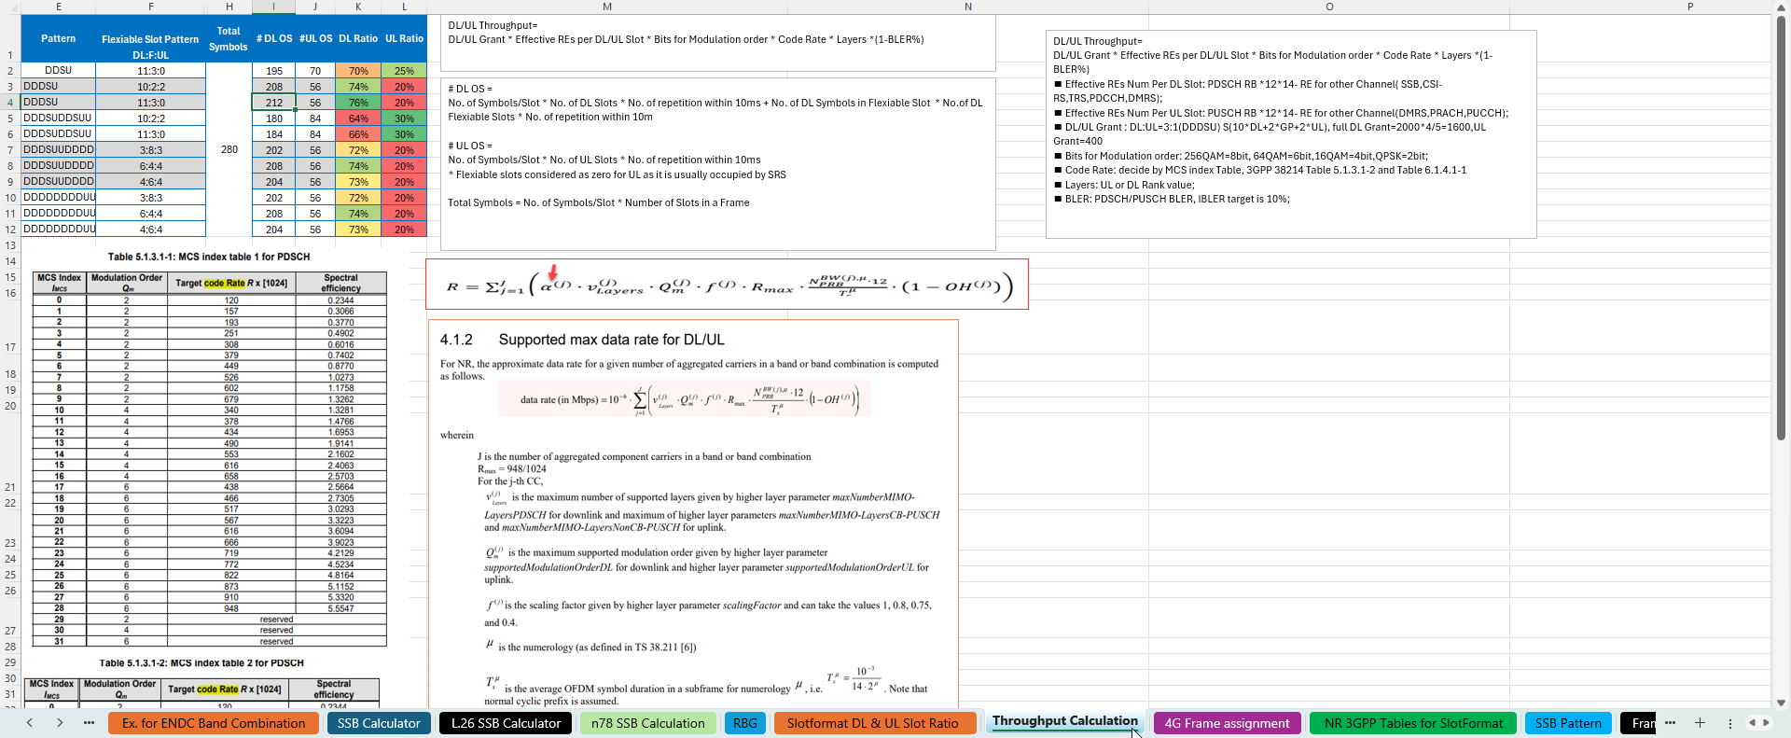The image size is (1791, 738).
Task: Open Ex. for ENDC Band Combination sheet
Action: coord(214,723)
